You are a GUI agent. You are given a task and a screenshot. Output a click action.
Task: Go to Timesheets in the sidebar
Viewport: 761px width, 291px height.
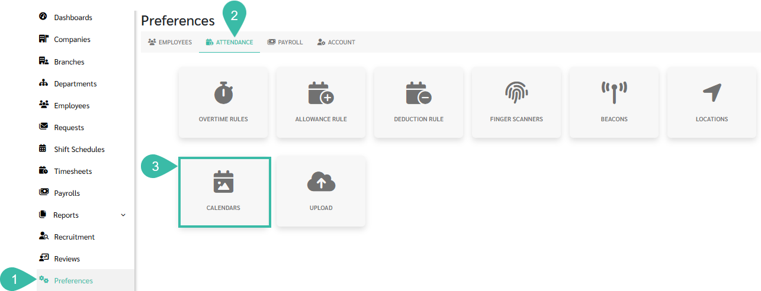73,171
